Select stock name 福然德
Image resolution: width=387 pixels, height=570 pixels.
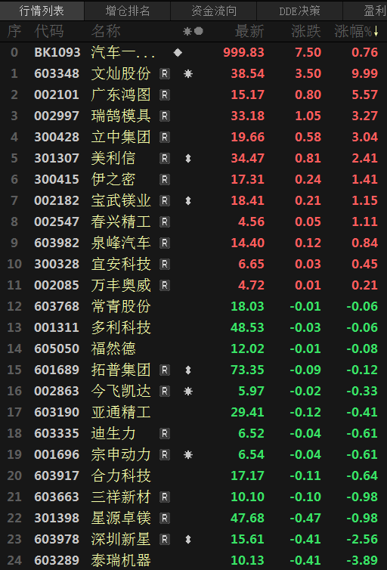pyautogui.click(x=113, y=349)
